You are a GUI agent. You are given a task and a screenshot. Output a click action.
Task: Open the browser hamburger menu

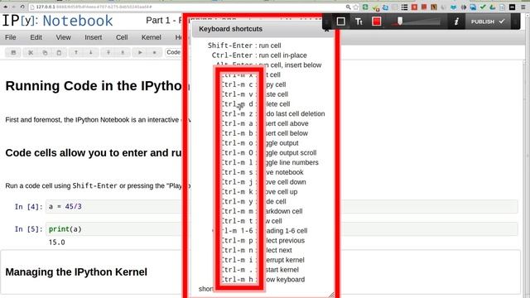pyautogui.click(x=523, y=7)
